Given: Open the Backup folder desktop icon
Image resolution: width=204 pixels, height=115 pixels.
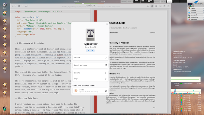Looking at the screenshot, I should coord(5,86).
